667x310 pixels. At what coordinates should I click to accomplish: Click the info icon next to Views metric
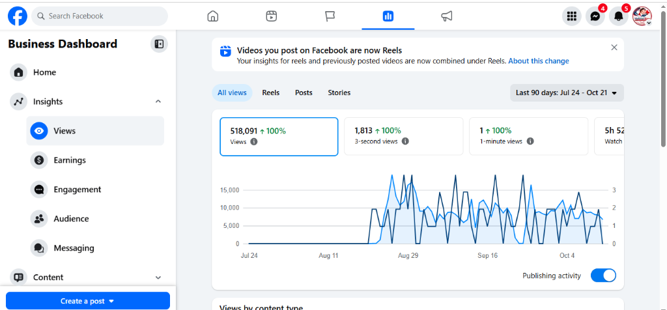click(254, 141)
